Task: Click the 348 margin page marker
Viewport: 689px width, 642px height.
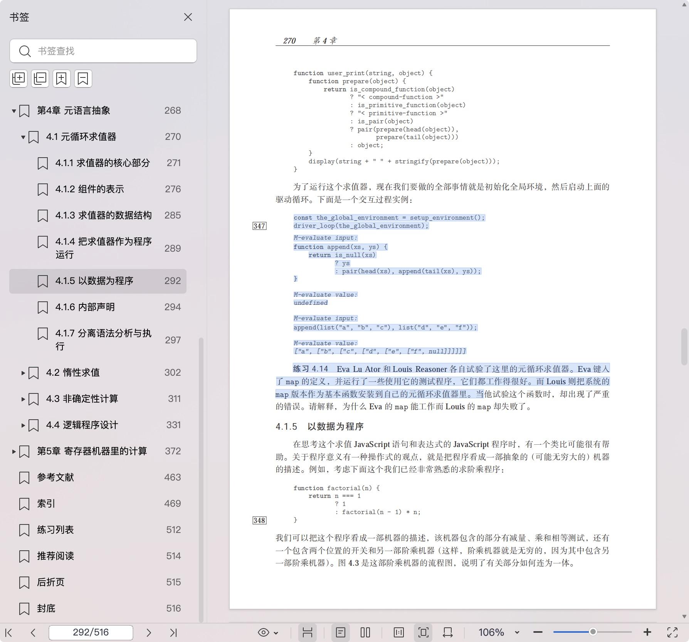Action: (259, 520)
